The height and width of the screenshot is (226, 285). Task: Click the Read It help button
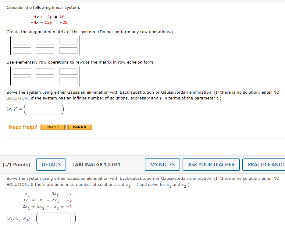click(53, 127)
